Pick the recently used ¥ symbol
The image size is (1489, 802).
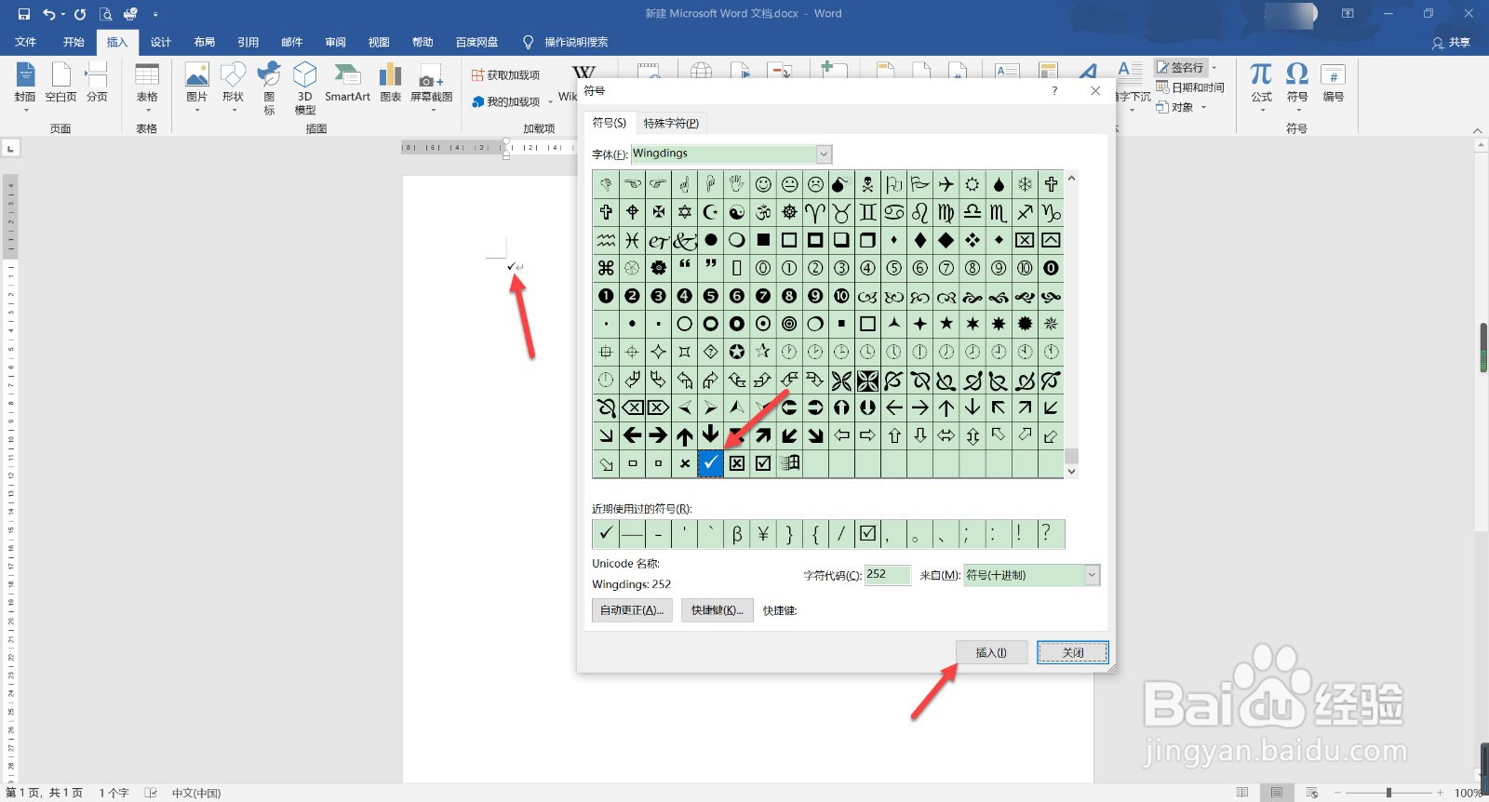tap(763, 534)
